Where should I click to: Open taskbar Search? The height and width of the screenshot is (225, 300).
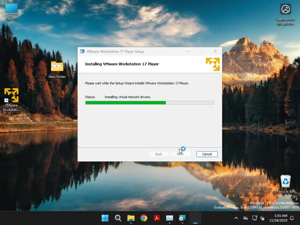[118, 218]
